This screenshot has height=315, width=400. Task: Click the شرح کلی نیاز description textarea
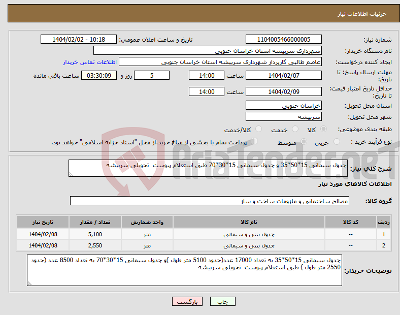[208, 168]
